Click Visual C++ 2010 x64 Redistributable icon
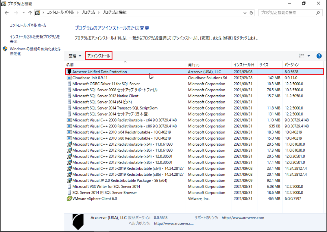Viewport: 327px width, 232px height. pos(69,132)
